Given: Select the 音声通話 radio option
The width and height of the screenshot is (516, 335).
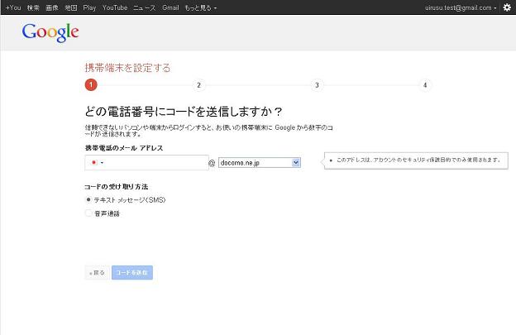Looking at the screenshot, I should (88, 213).
